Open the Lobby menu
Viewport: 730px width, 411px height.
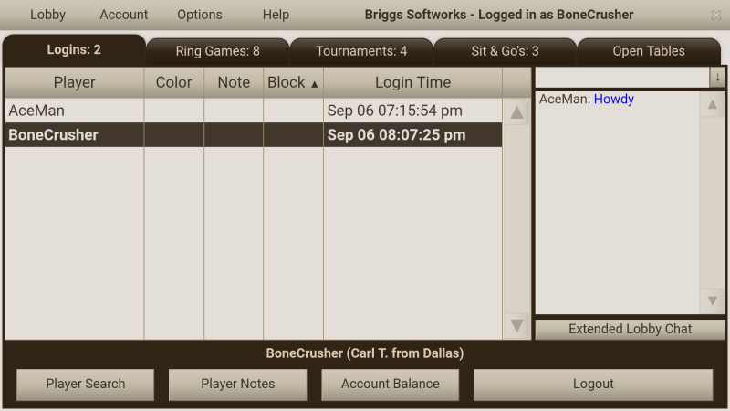[x=47, y=15]
